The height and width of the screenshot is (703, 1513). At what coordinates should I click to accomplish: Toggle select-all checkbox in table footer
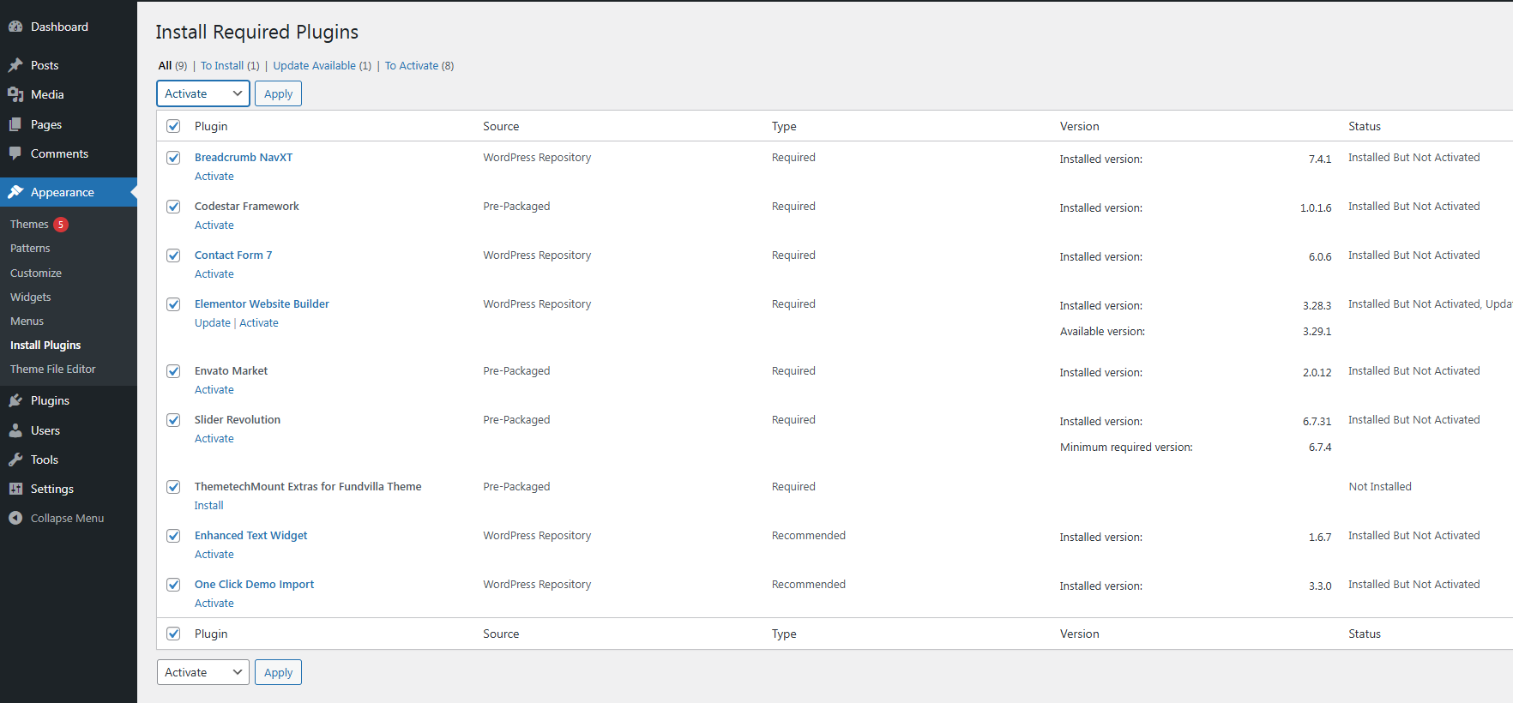[173, 634]
